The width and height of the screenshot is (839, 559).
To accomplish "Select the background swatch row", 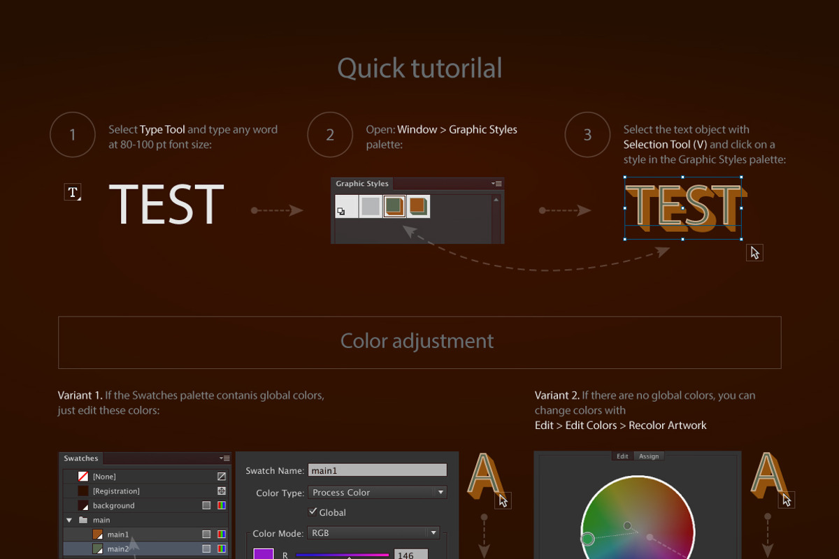I will point(145,505).
